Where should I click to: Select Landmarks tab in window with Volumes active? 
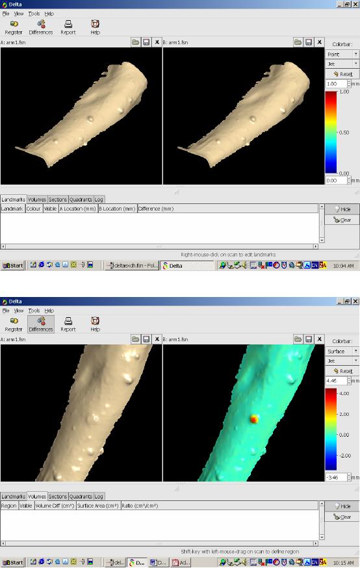[14, 497]
